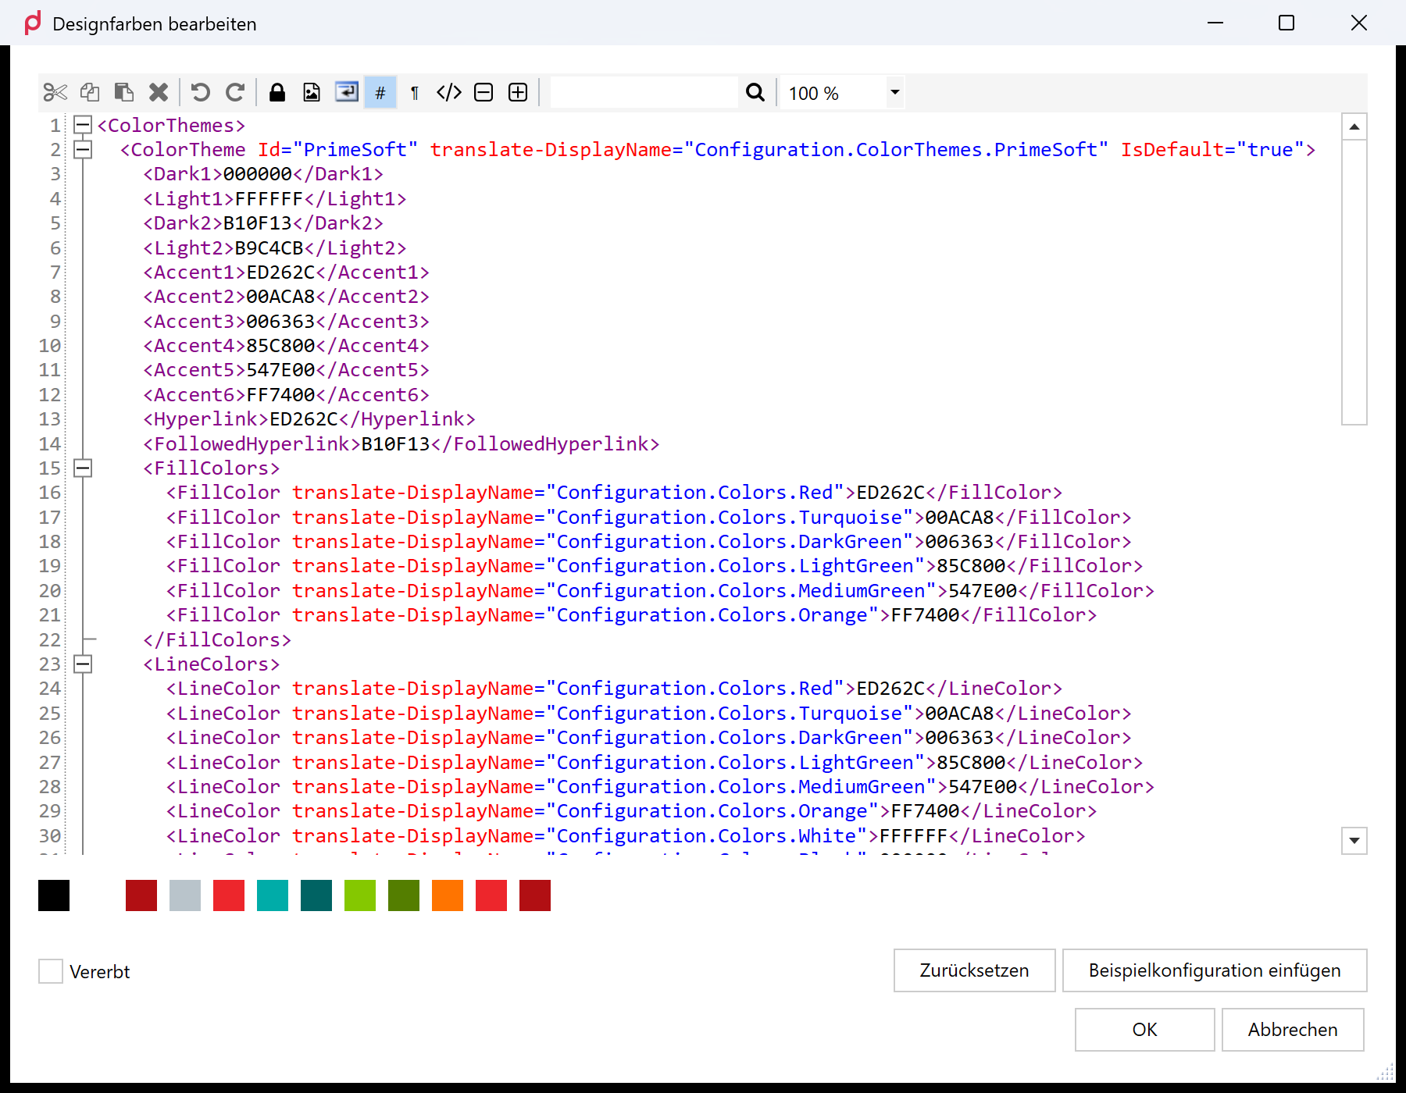This screenshot has width=1406, height=1093.
Task: Pick the light gray color swatch
Action: click(185, 895)
